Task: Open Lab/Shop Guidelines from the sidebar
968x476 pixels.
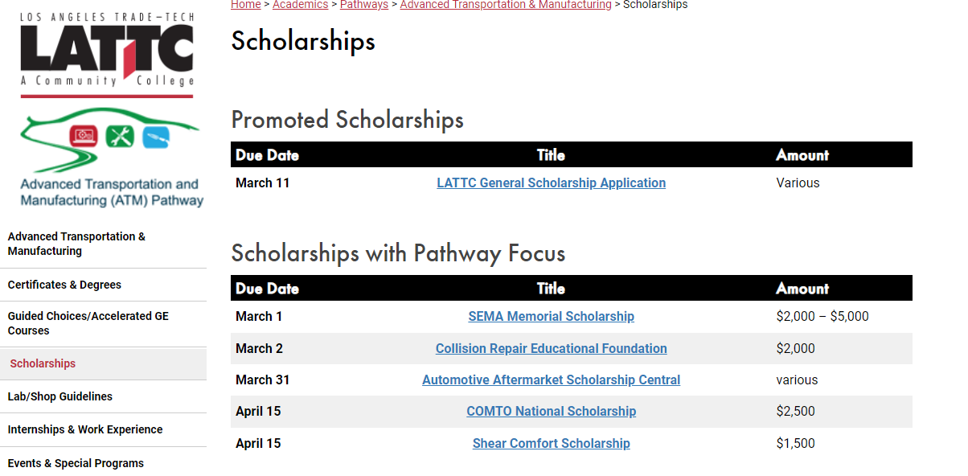Action: (x=103, y=396)
